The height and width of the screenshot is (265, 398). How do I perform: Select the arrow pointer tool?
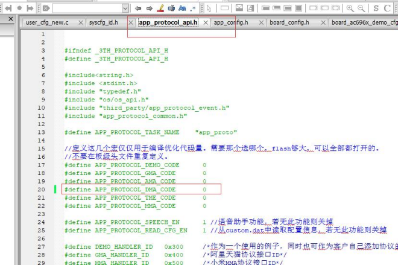[x=209, y=8]
